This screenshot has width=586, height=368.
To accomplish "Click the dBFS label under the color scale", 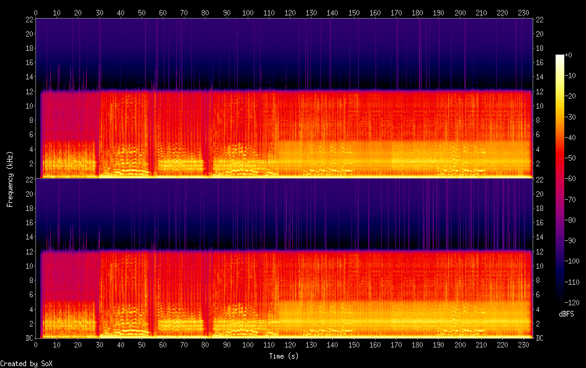I will [x=566, y=314].
